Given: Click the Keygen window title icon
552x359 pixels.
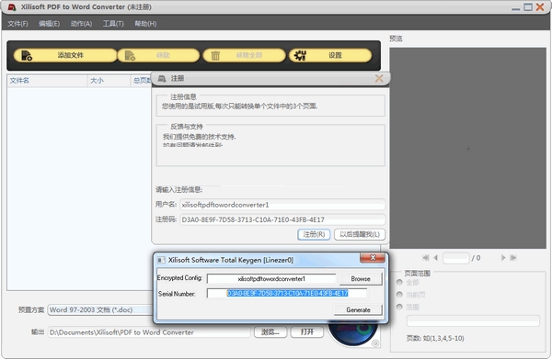Looking at the screenshot, I should [161, 260].
